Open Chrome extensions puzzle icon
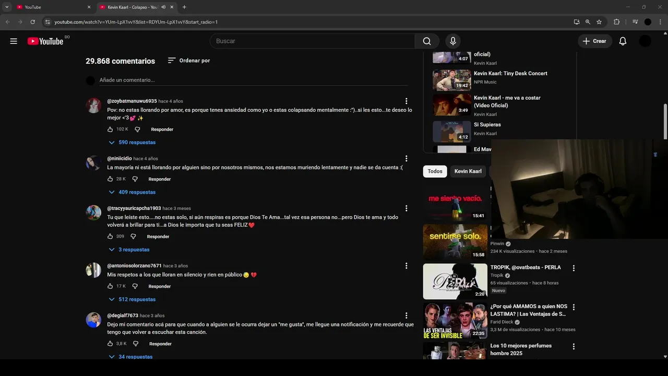This screenshot has height=376, width=668. pos(616,22)
